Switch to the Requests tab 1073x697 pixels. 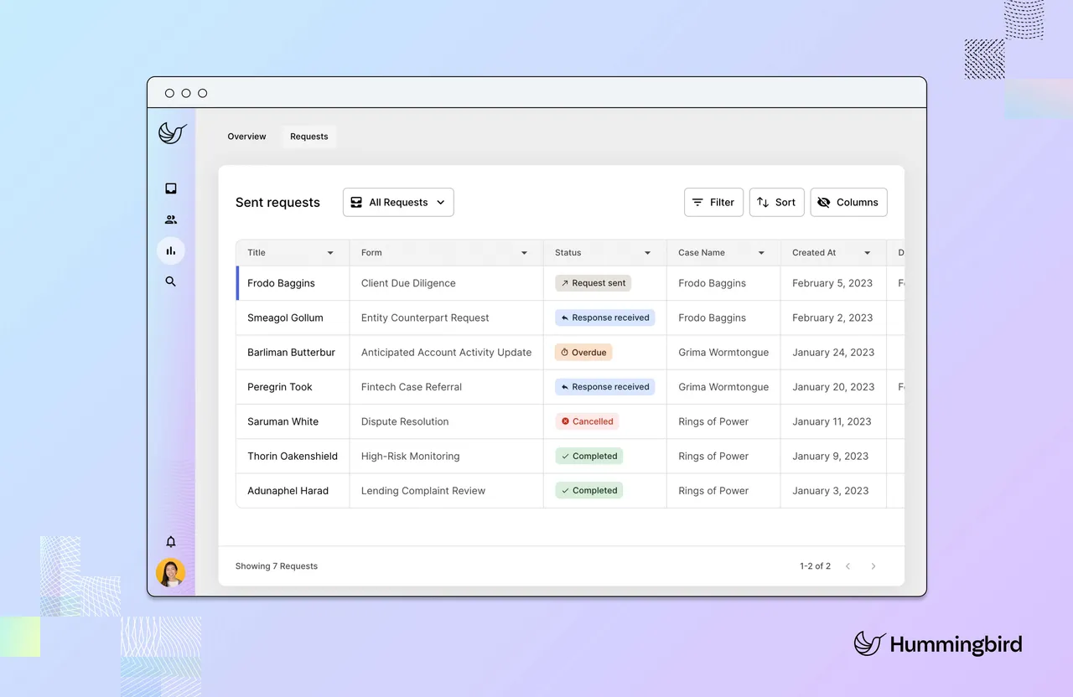[309, 137]
